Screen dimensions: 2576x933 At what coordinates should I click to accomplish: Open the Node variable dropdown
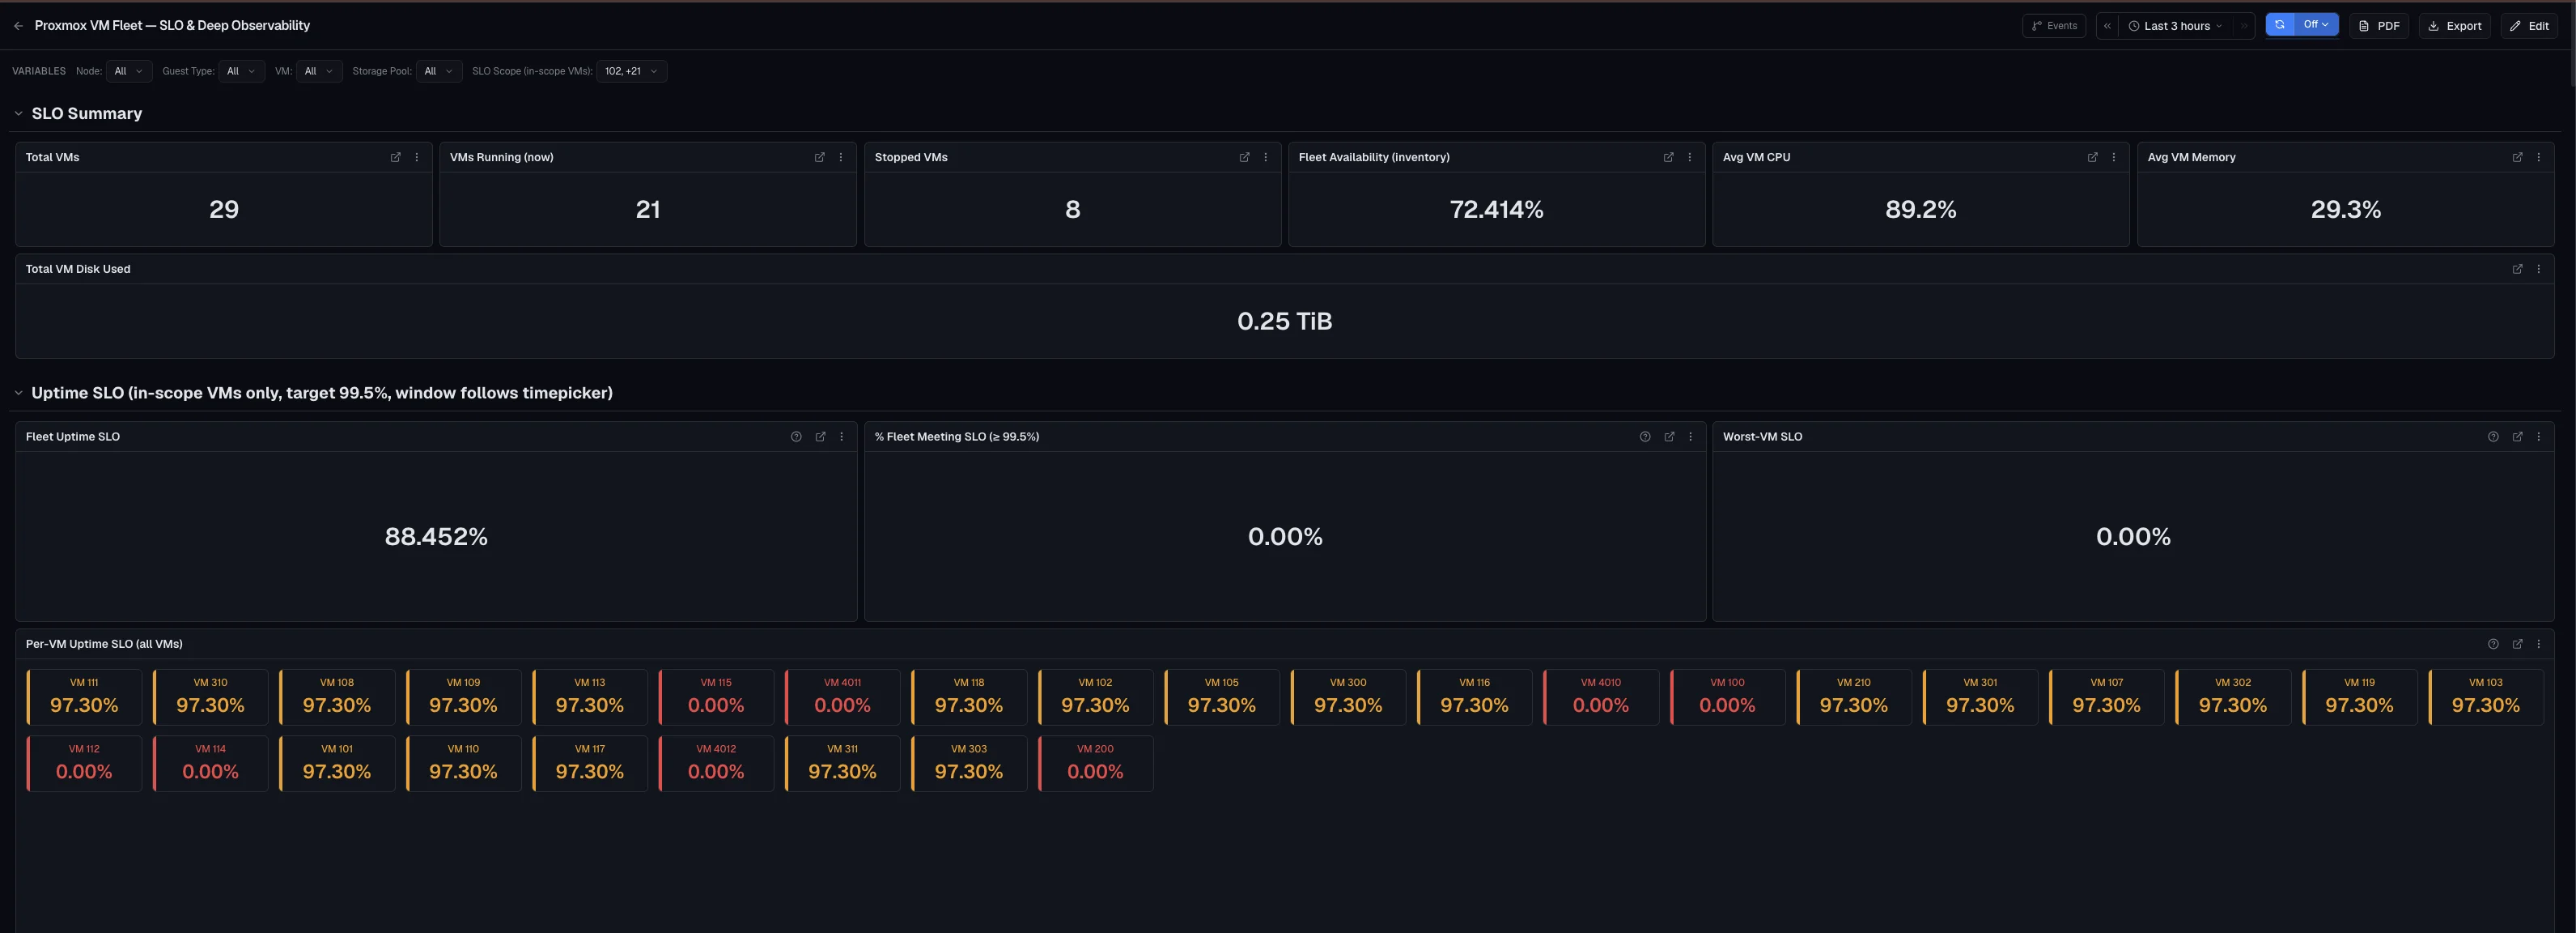pos(129,71)
